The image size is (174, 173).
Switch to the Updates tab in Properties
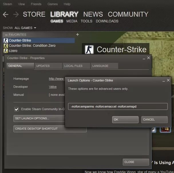pos(48,66)
